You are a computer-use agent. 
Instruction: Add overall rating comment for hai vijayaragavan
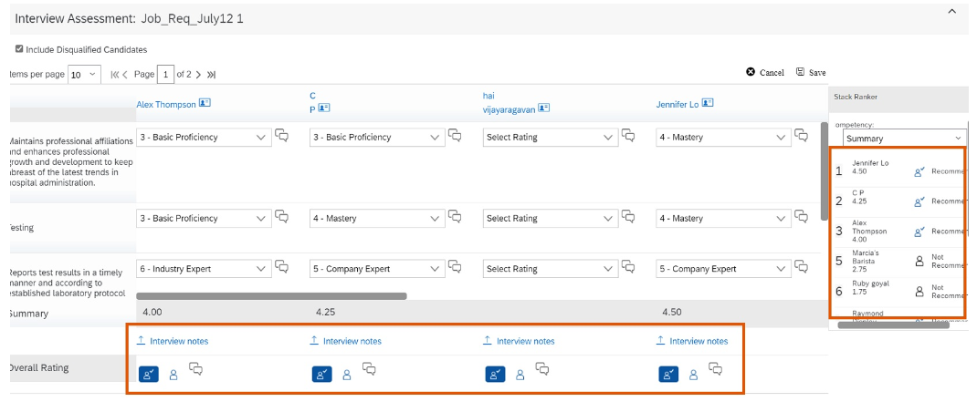pos(542,370)
